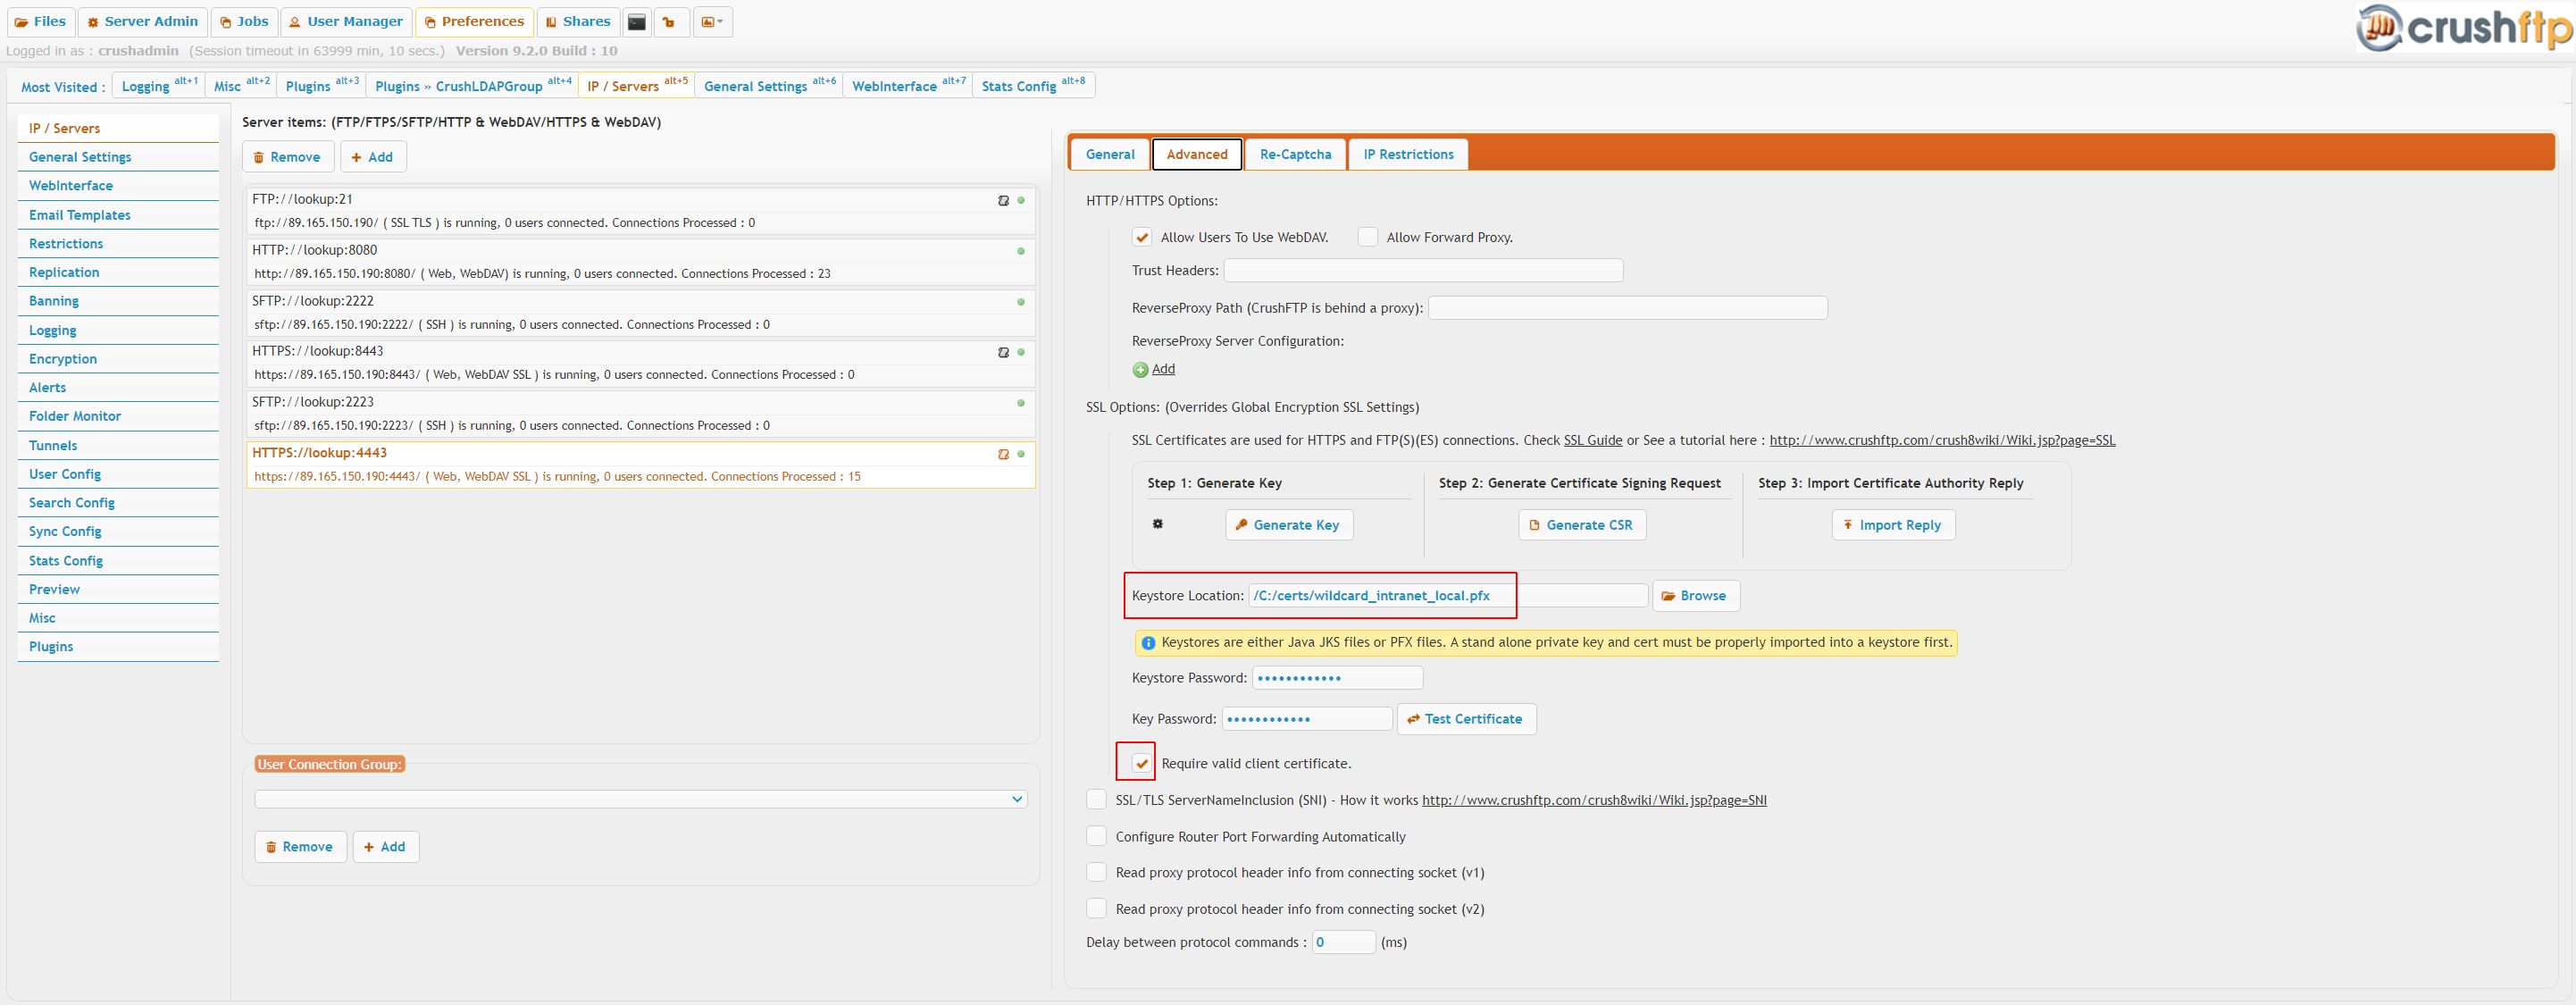Open User Manager
The image size is (2576, 1005).
tap(346, 22)
